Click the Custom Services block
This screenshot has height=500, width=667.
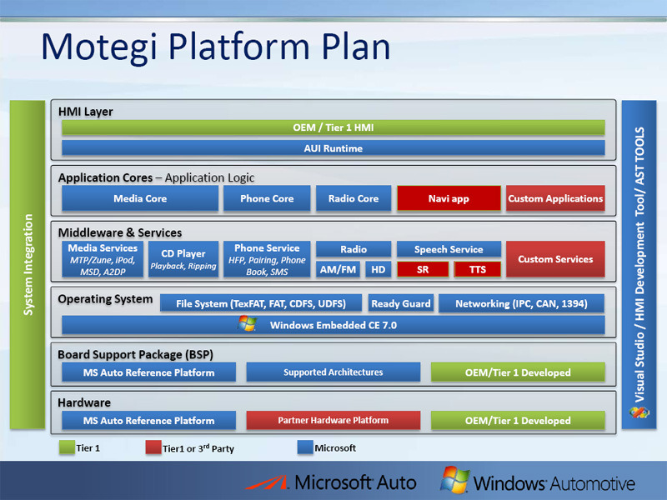(555, 259)
